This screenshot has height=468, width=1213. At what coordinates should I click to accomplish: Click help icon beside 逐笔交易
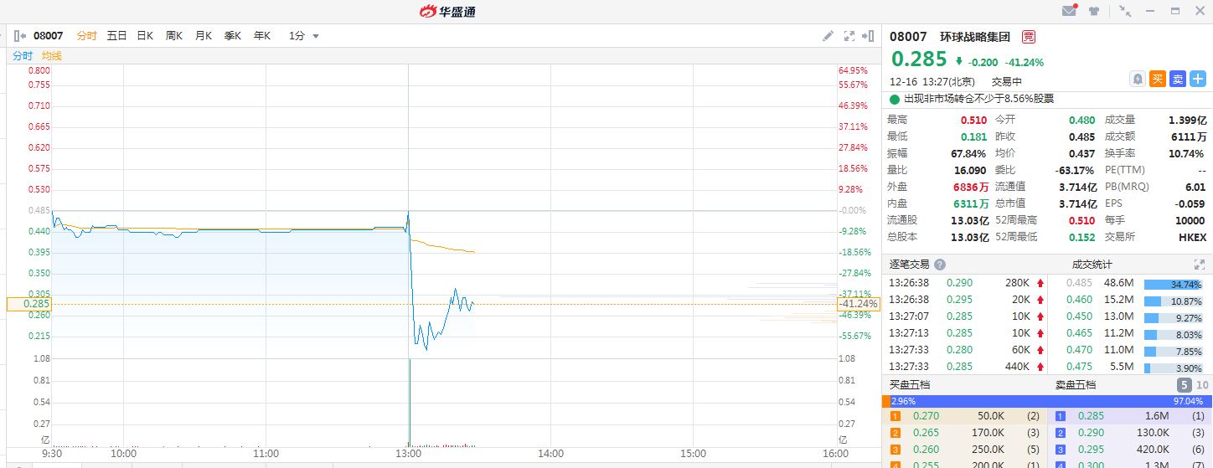(x=940, y=265)
